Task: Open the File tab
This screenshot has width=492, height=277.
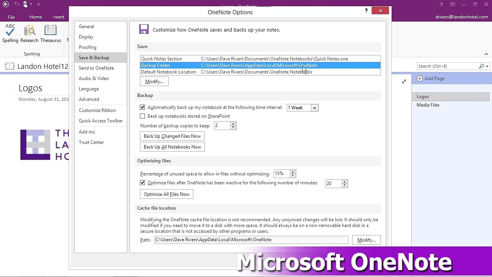Action: pos(11,17)
